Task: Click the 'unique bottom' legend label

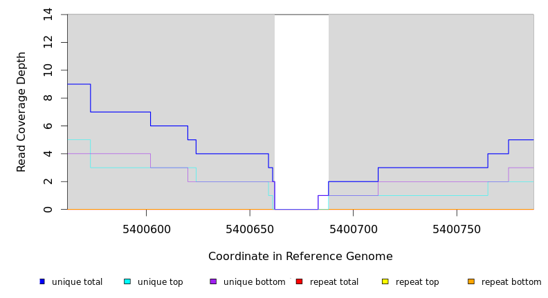Action: [x=254, y=282]
